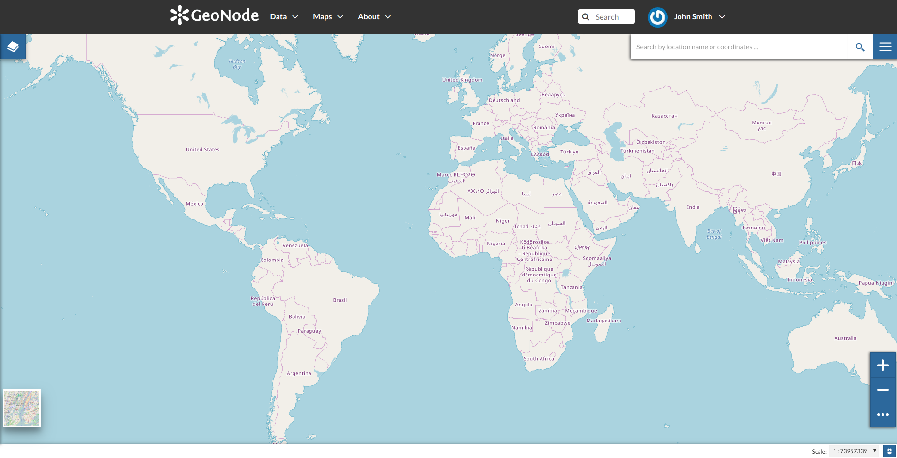Image resolution: width=897 pixels, height=458 pixels.
Task: Click the "United States" map label
Action: (x=202, y=150)
